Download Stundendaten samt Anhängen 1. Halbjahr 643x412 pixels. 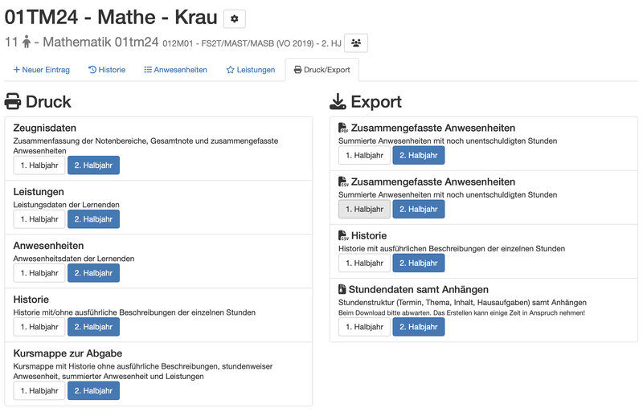pyautogui.click(x=364, y=327)
